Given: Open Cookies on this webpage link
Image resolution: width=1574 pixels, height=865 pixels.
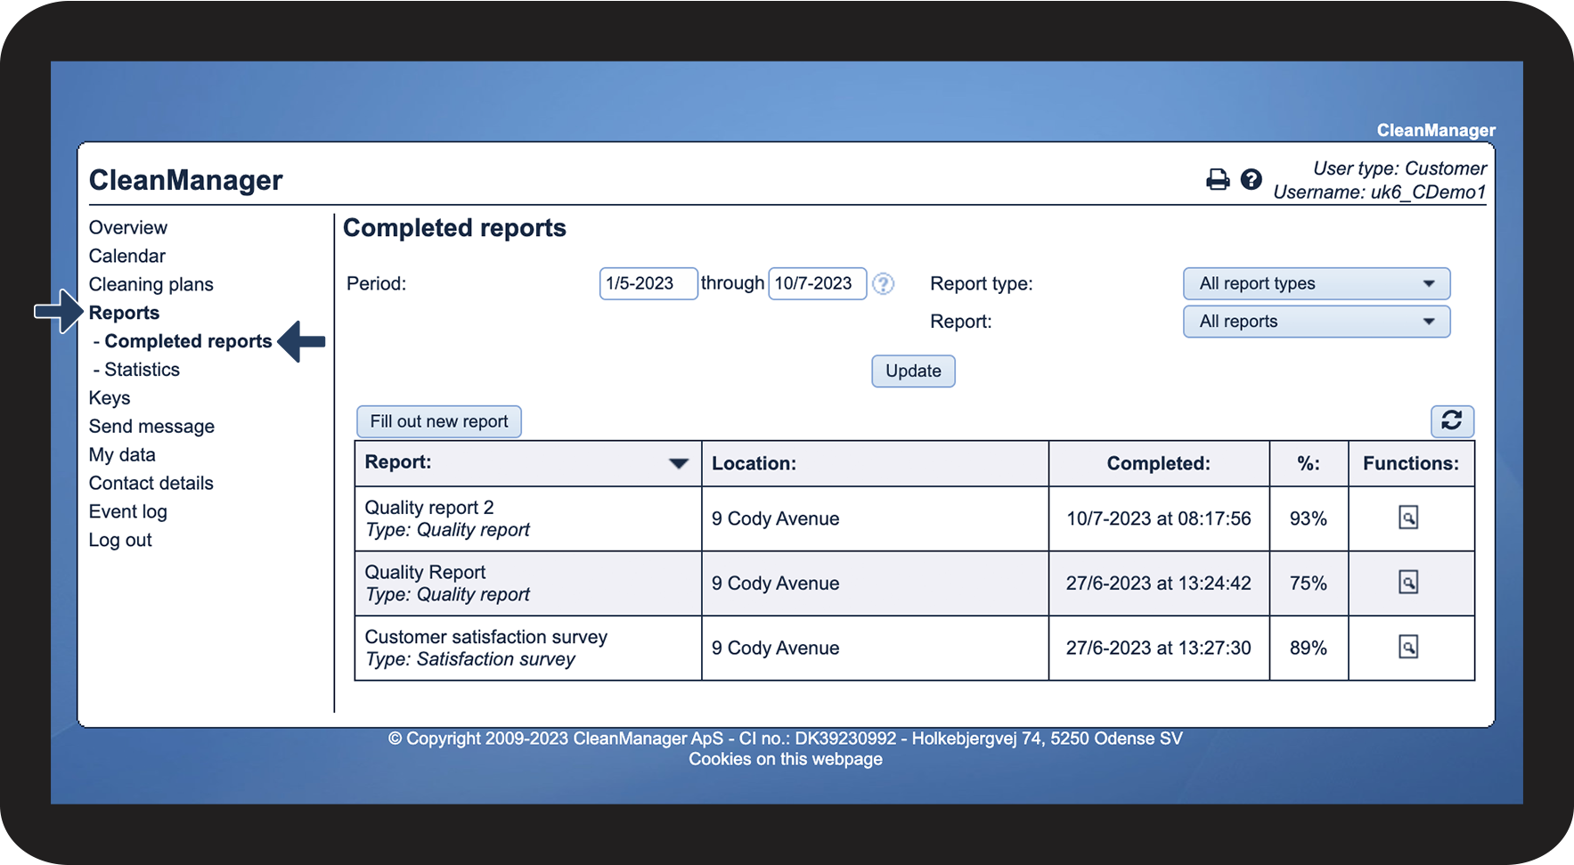Looking at the screenshot, I should [785, 760].
